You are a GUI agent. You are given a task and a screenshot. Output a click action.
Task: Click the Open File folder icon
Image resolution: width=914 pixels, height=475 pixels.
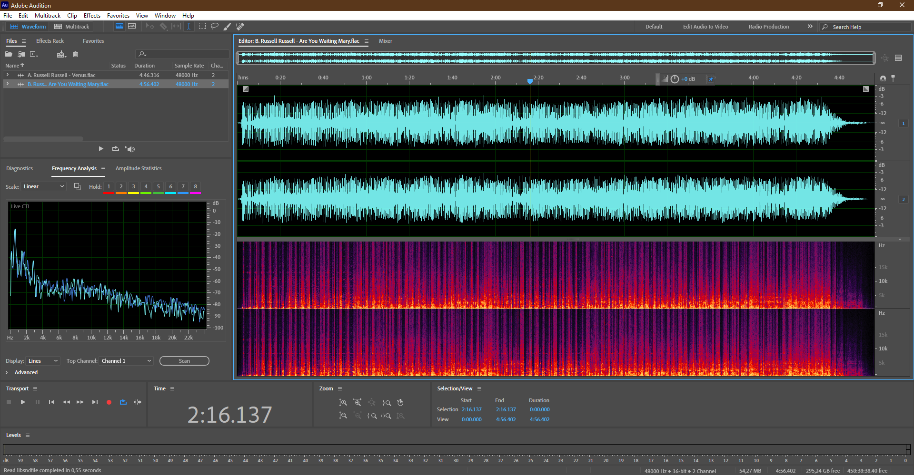tap(9, 54)
